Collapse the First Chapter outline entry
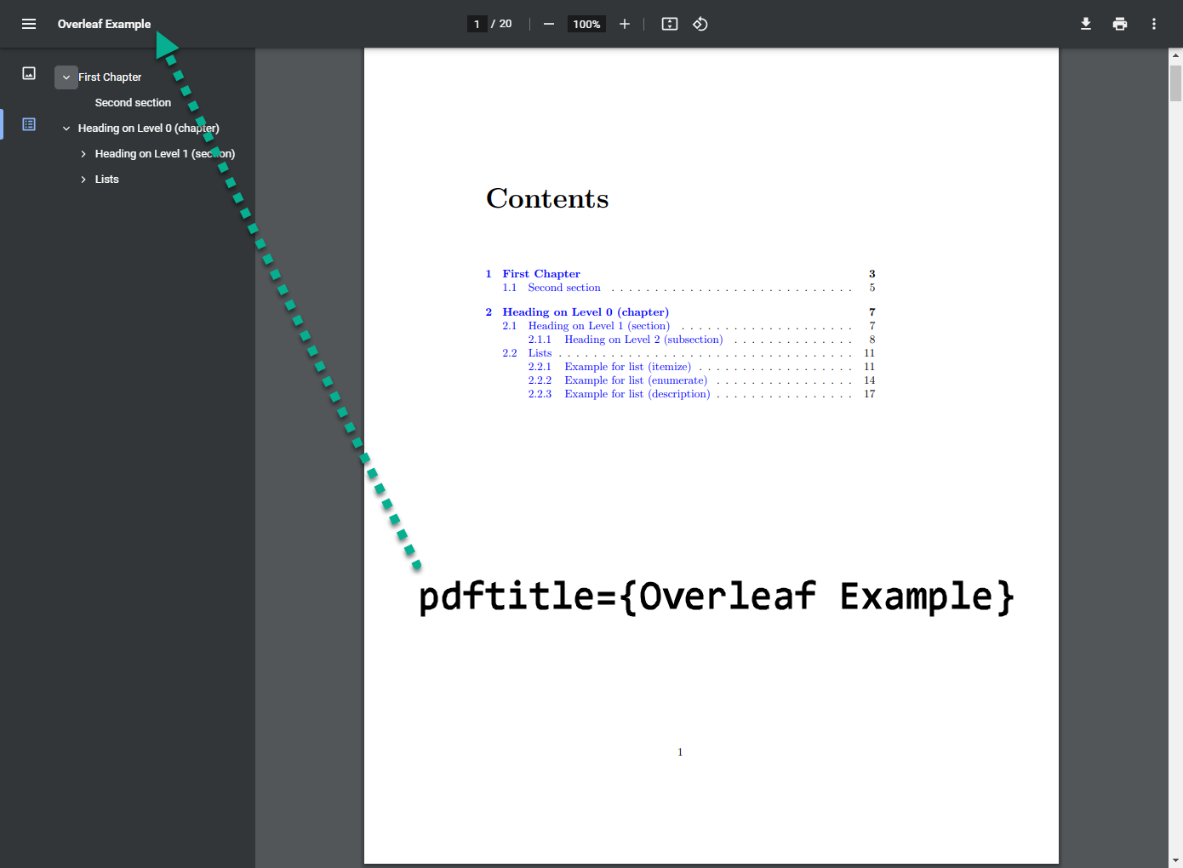 66,77
